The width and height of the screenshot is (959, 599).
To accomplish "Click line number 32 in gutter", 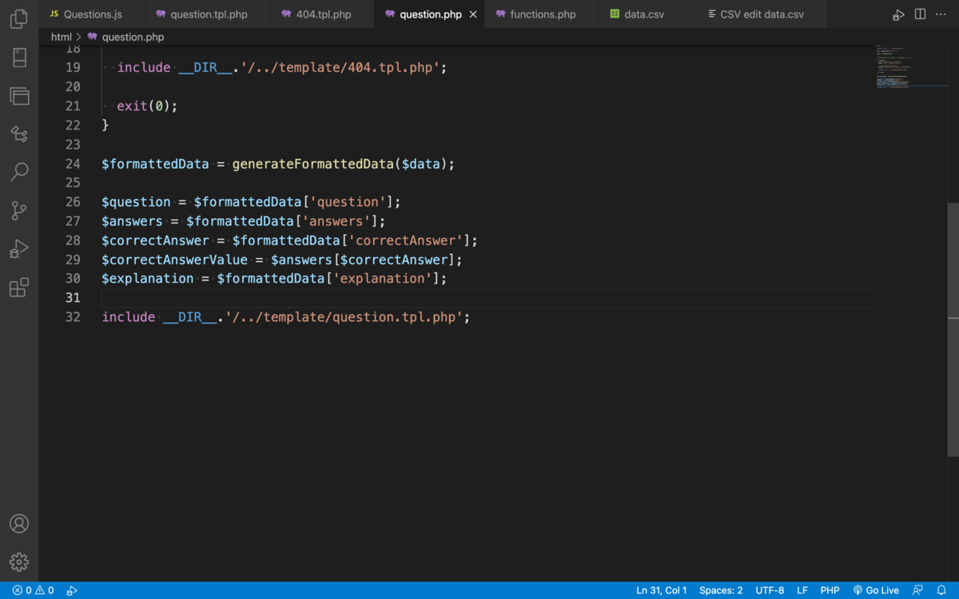I will click(73, 317).
